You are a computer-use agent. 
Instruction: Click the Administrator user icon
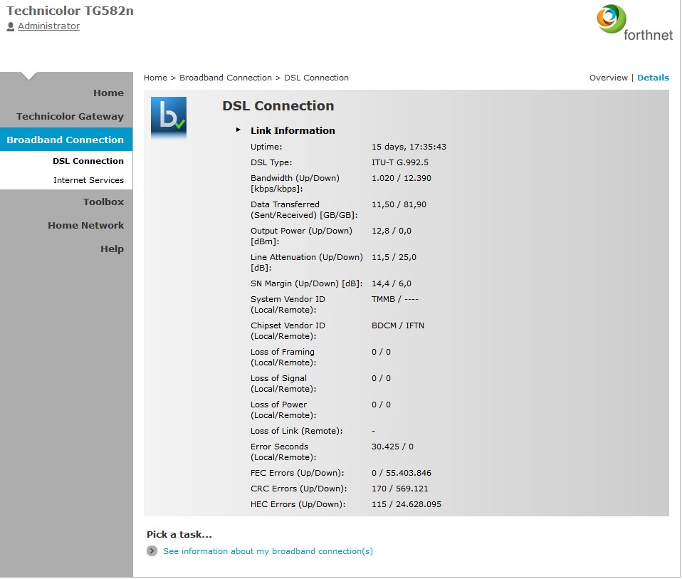[11, 26]
